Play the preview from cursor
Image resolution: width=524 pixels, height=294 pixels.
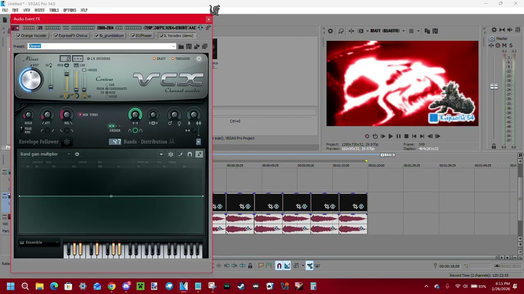coord(391,136)
